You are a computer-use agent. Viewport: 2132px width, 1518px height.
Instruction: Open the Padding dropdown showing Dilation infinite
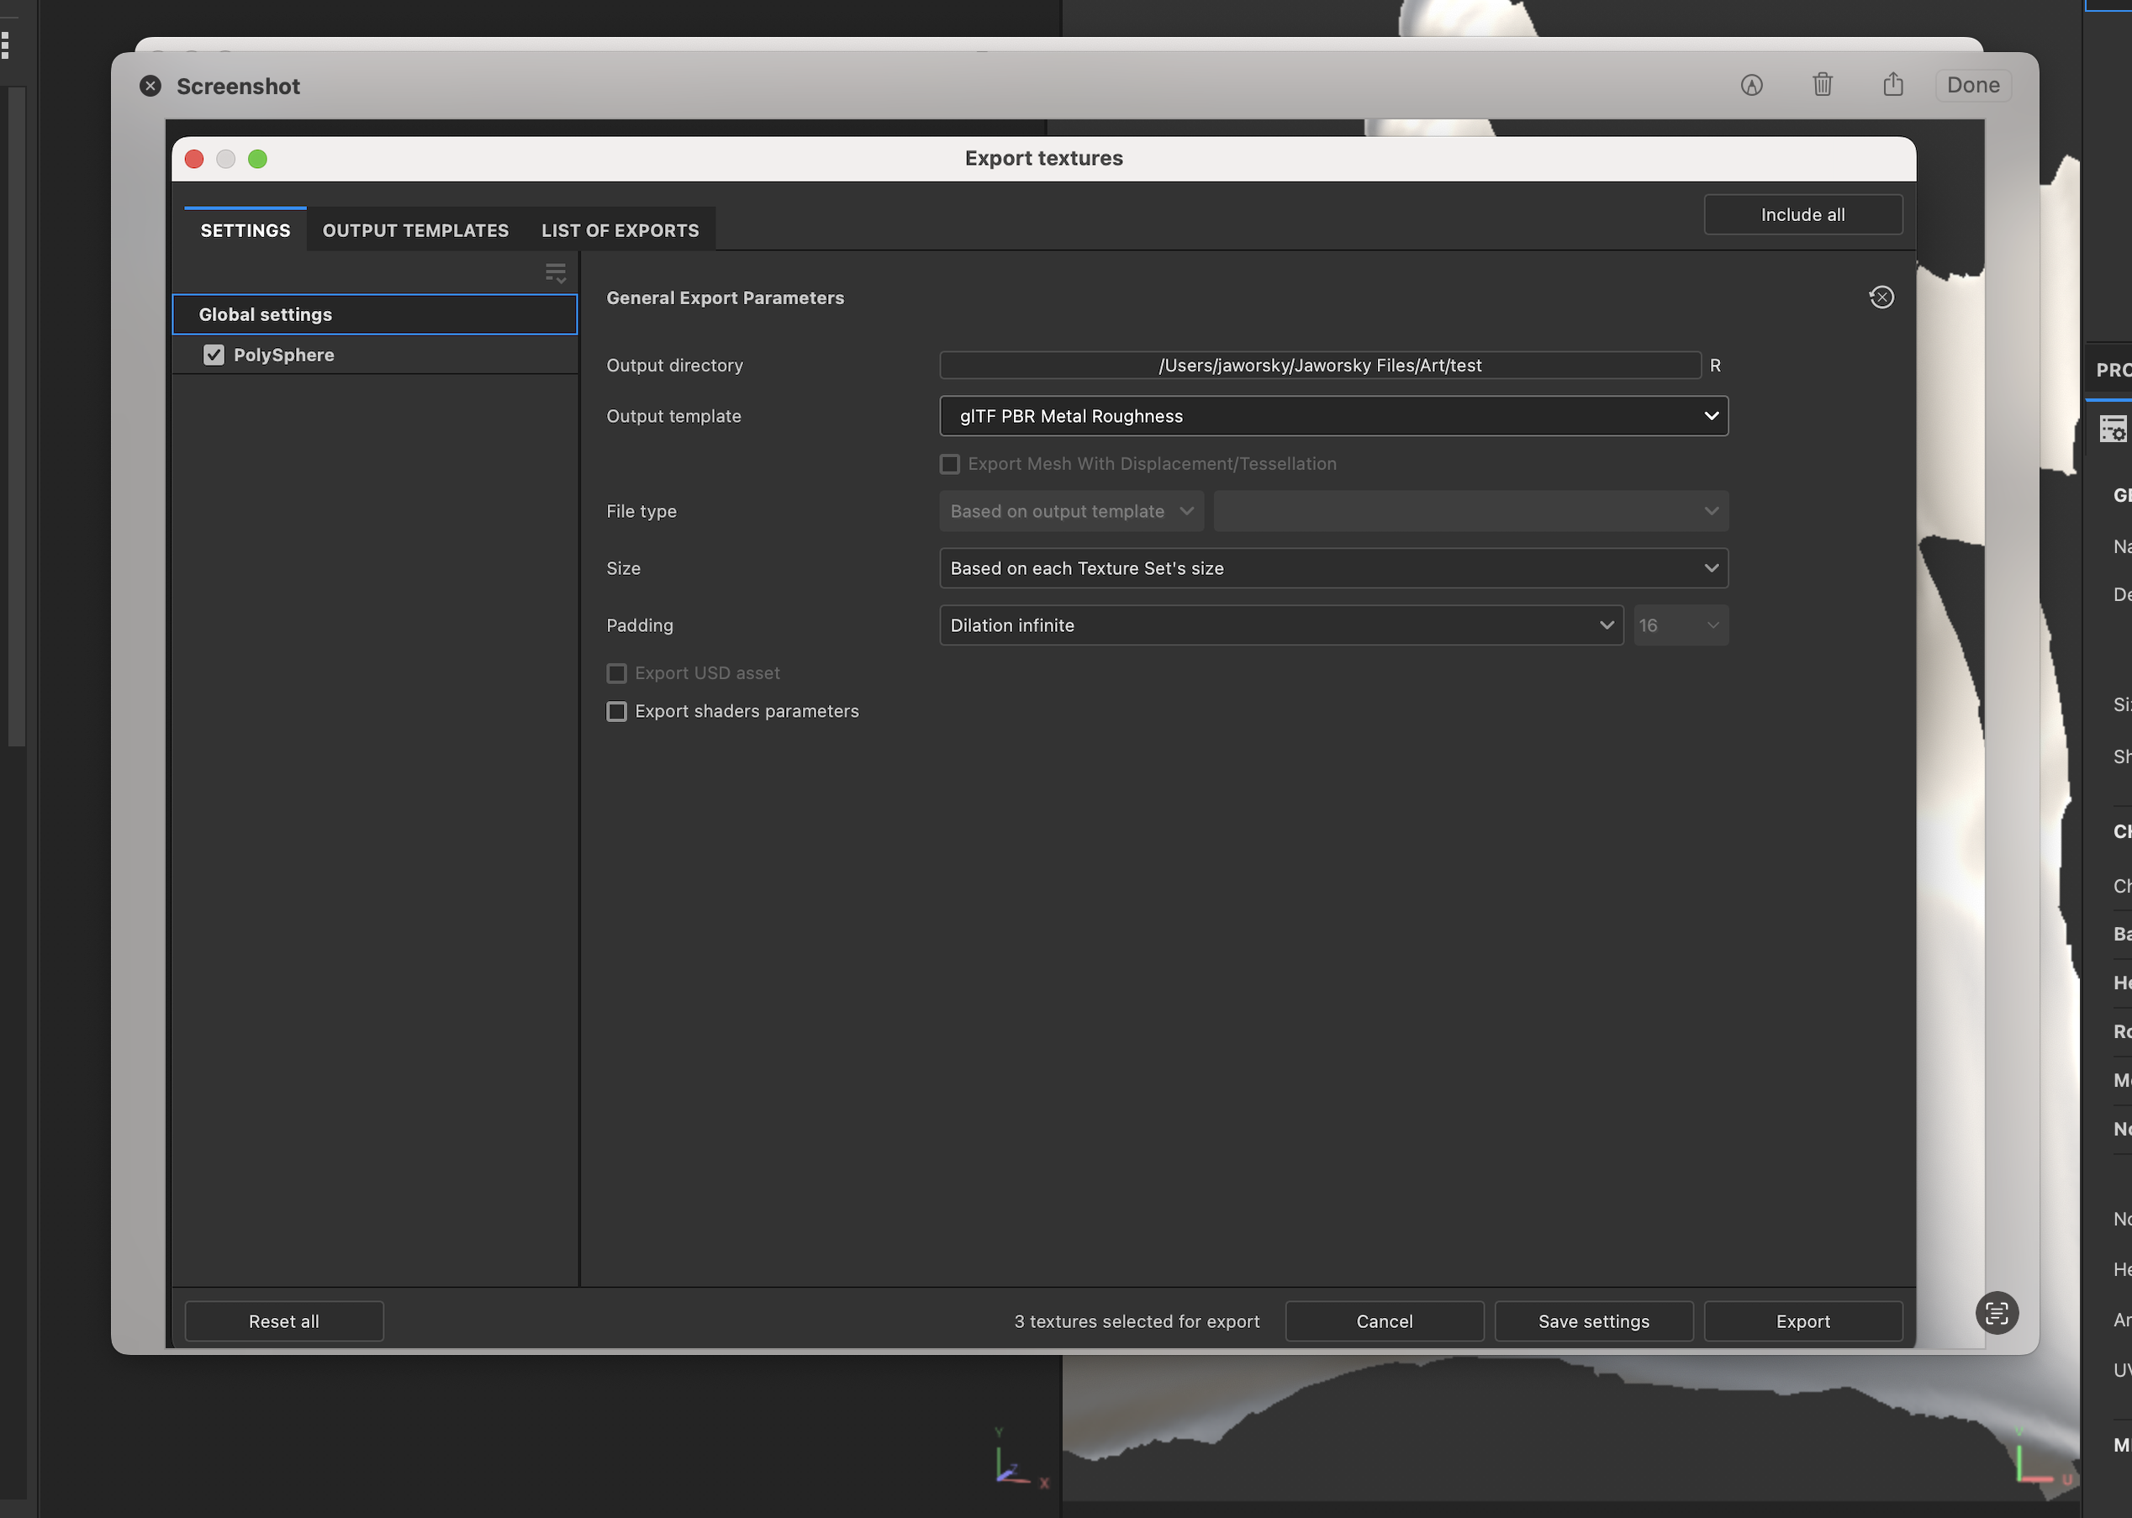[1280, 625]
